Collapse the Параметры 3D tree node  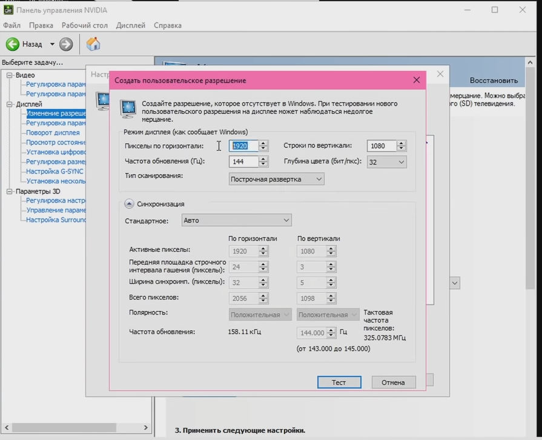(x=10, y=191)
